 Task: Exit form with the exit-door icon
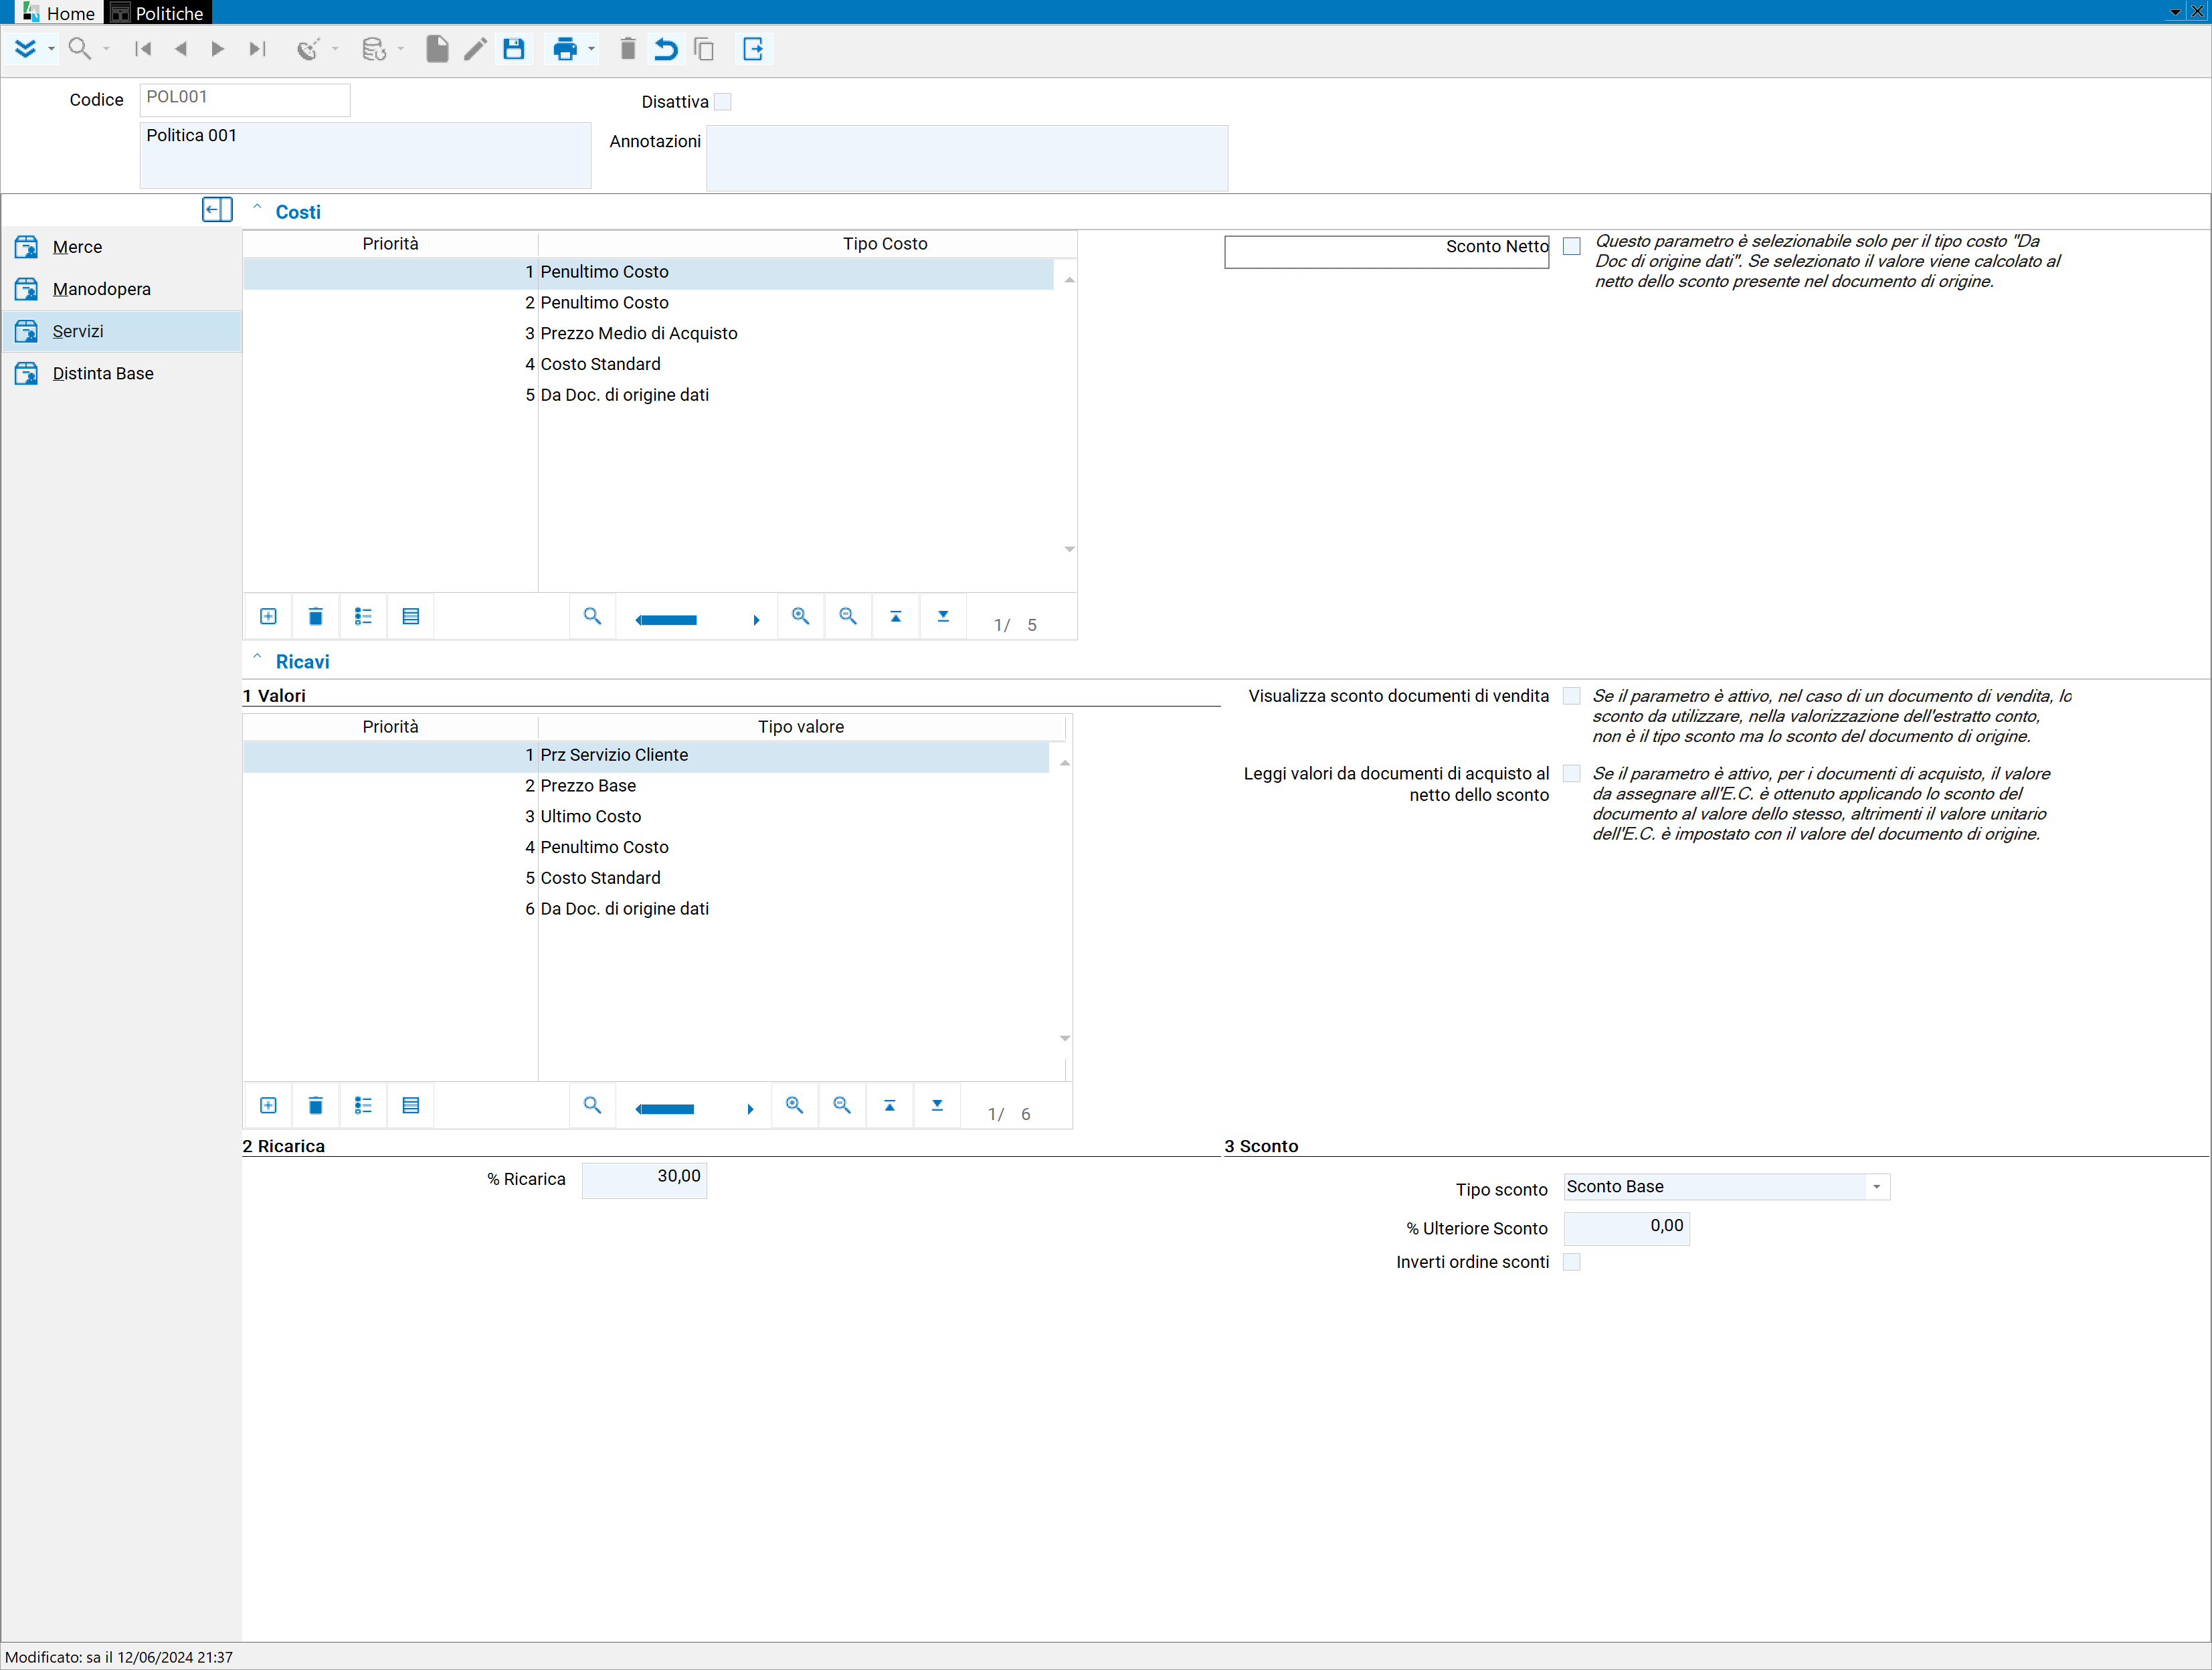pos(753,49)
